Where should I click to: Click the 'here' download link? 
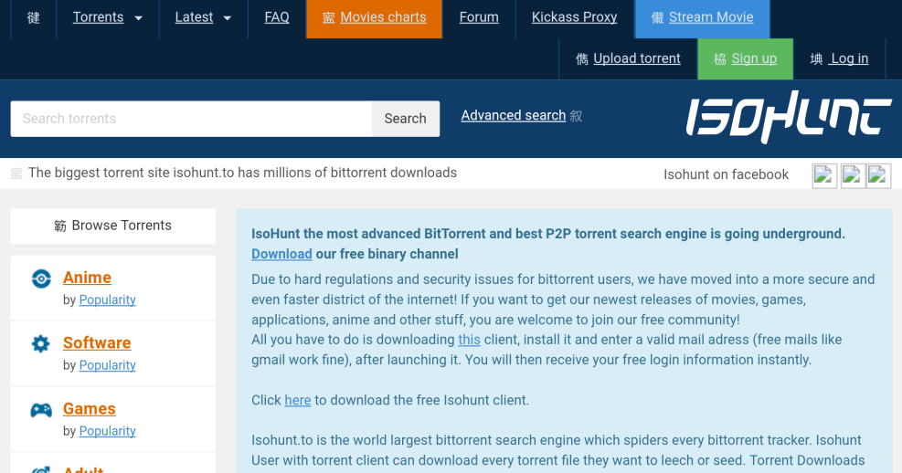tap(297, 400)
